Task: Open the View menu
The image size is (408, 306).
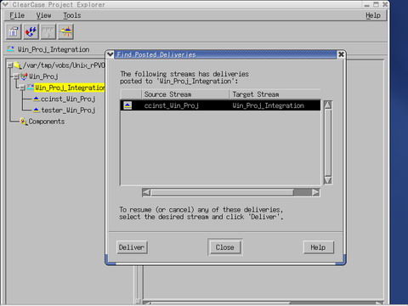Action: [43, 15]
